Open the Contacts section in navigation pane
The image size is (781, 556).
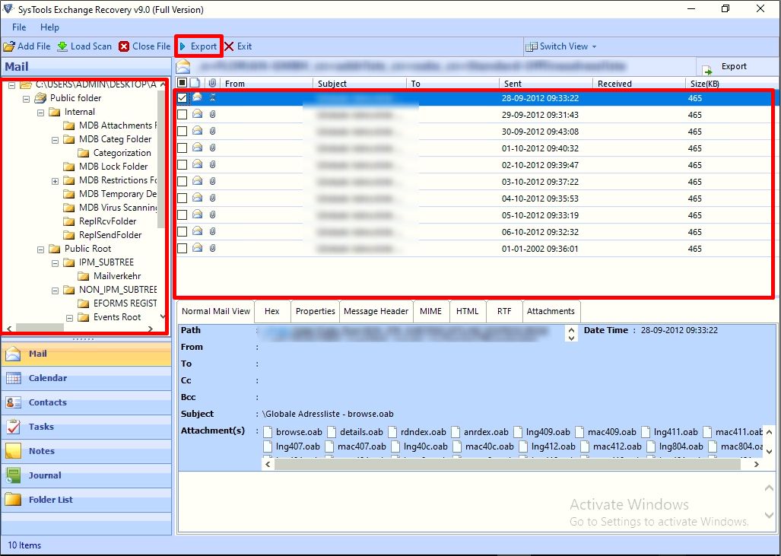pos(86,402)
